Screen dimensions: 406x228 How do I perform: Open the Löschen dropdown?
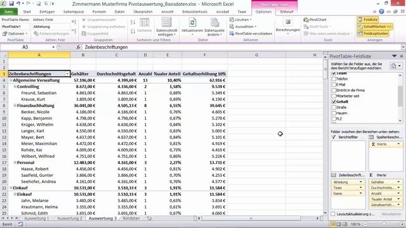240,20
